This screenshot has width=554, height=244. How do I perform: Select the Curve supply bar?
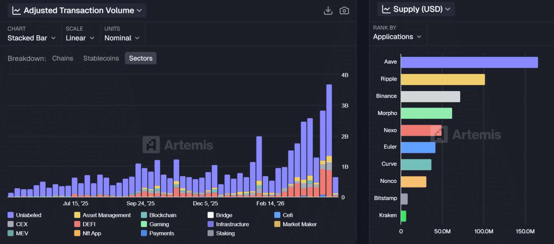416,164
